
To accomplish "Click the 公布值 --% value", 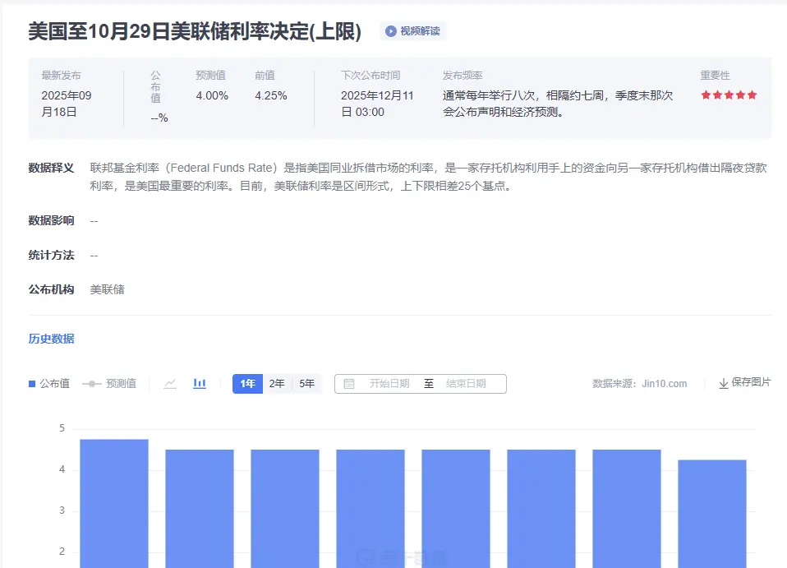I will pyautogui.click(x=159, y=118).
